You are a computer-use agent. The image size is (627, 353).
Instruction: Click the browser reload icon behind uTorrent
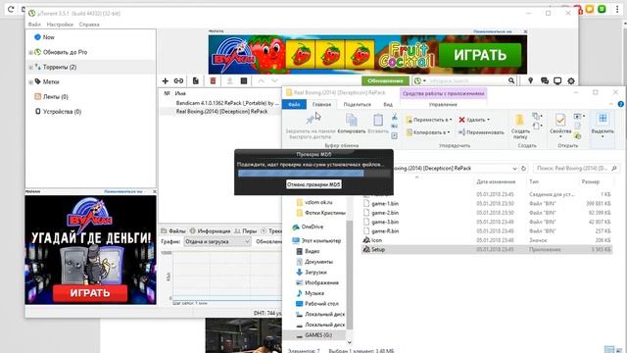[x=11, y=9]
